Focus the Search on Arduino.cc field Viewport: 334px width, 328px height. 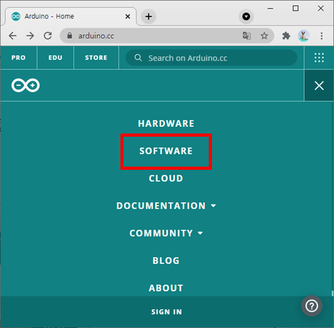(211, 58)
